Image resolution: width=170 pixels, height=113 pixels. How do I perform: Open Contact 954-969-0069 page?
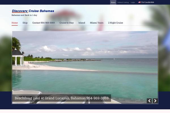[x=43, y=23]
